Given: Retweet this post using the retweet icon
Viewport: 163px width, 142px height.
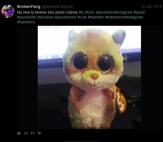Looking at the screenshot, I should (x=26, y=133).
